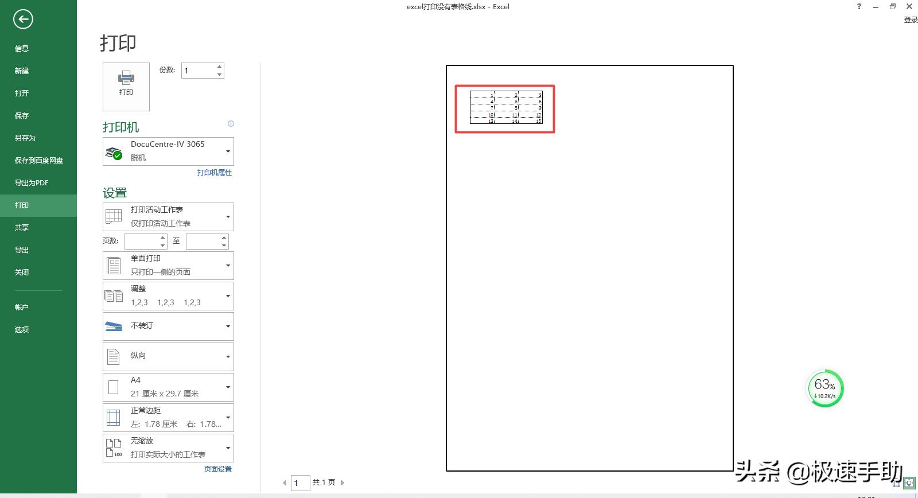Select Export in the backstage menu
918x498 pixels.
(38, 250)
